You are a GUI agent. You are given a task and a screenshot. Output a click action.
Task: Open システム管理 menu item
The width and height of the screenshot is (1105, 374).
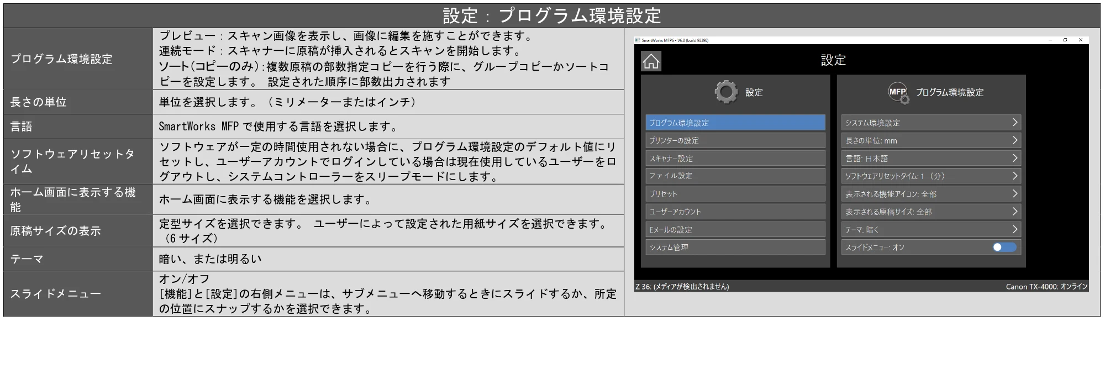point(735,247)
